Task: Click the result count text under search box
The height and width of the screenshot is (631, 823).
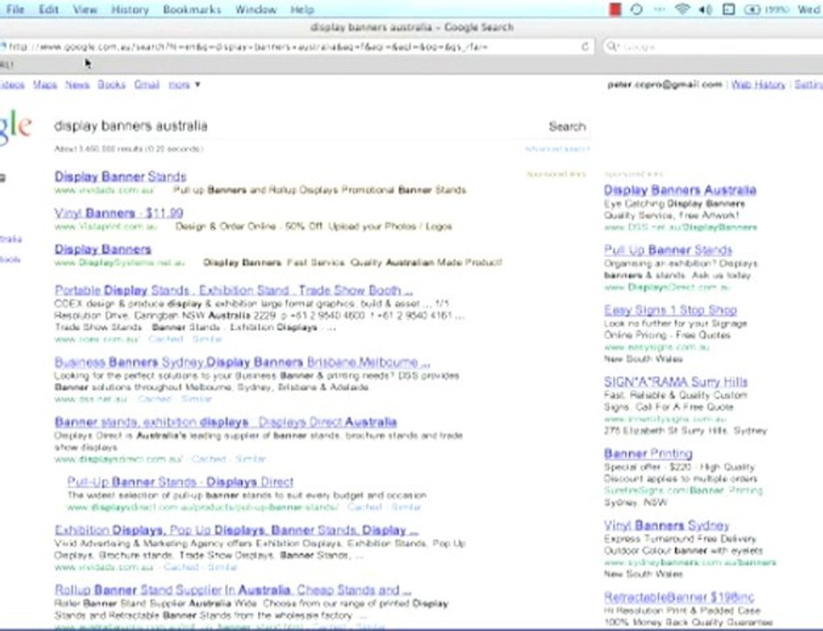Action: pos(129,149)
